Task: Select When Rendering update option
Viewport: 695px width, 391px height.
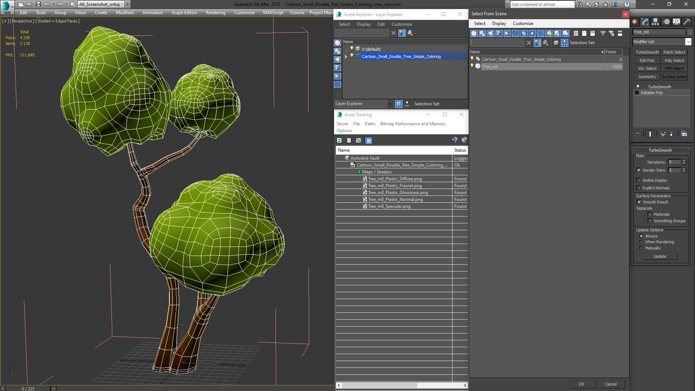Action: pyautogui.click(x=641, y=242)
